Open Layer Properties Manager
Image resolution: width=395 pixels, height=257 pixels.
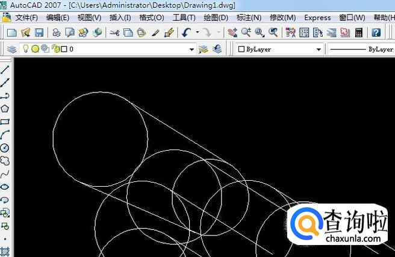point(11,49)
